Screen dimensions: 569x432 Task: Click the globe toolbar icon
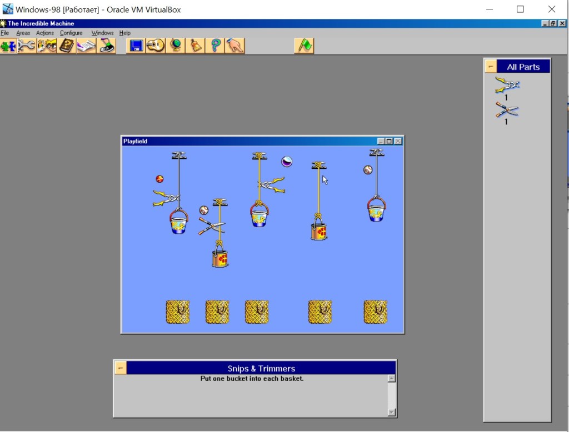(175, 46)
